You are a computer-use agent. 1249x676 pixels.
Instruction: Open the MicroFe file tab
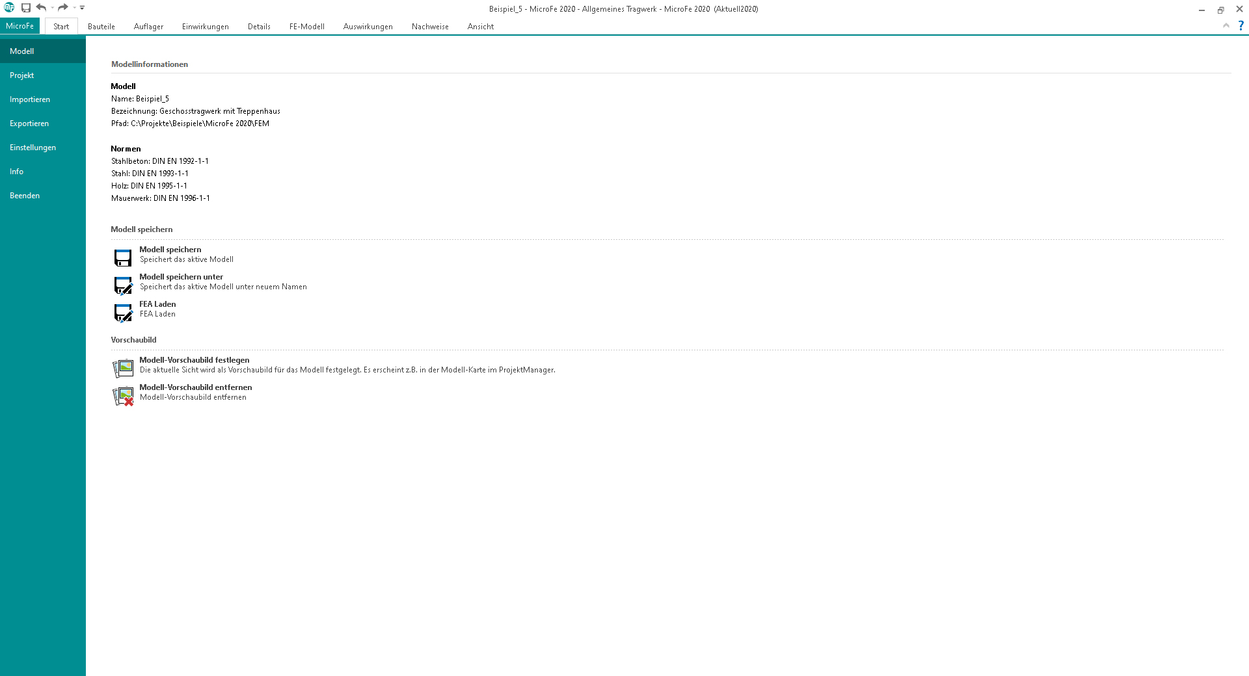[20, 26]
